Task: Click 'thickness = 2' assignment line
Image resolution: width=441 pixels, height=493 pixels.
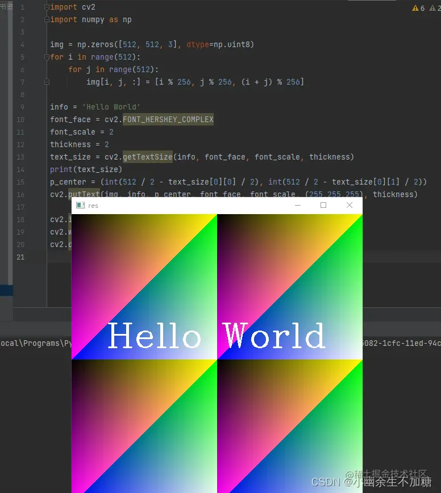Action: click(x=80, y=144)
